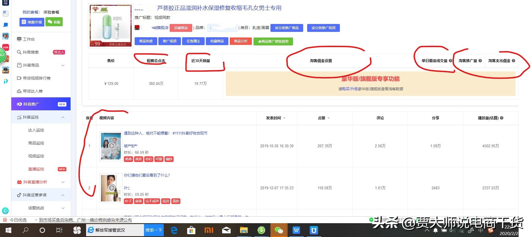Open Windows taskbar search icon
The image size is (531, 237).
pyautogui.click(x=25, y=230)
